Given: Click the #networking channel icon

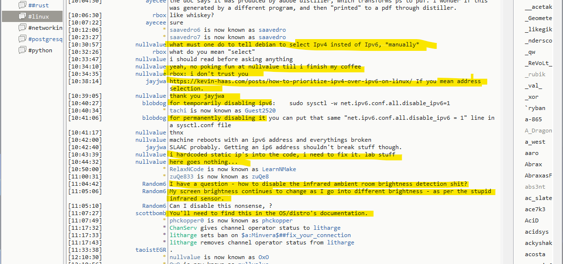Looking at the screenshot, I should [22, 28].
